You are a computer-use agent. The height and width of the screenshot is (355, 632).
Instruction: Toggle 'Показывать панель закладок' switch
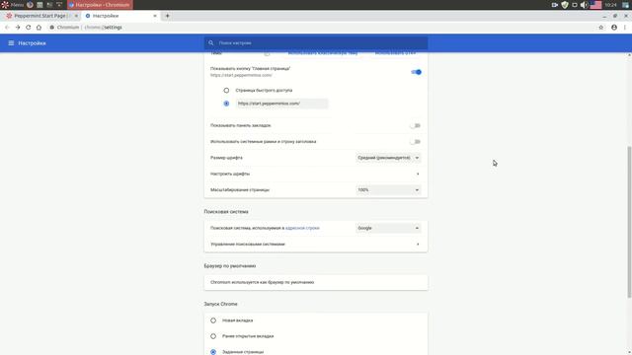click(415, 125)
